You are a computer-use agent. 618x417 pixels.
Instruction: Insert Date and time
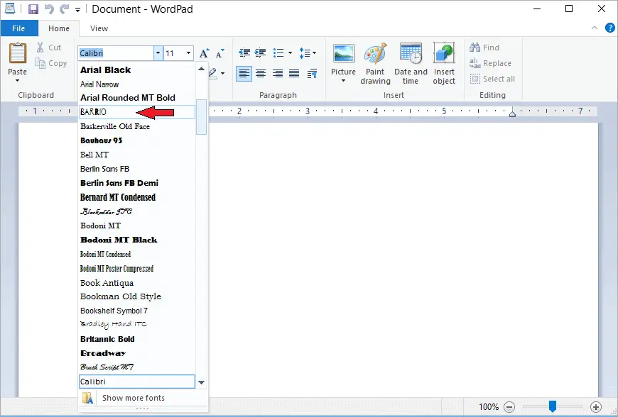tap(411, 64)
